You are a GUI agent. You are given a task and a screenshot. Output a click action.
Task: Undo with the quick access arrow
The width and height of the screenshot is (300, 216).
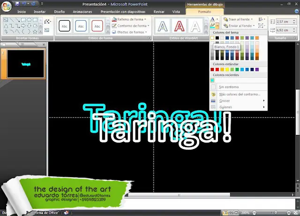[x=24, y=4]
